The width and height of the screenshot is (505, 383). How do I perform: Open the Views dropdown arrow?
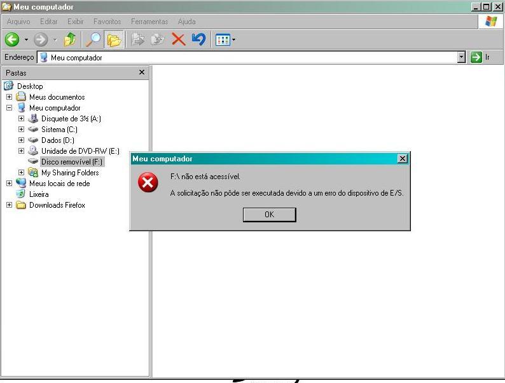click(234, 40)
